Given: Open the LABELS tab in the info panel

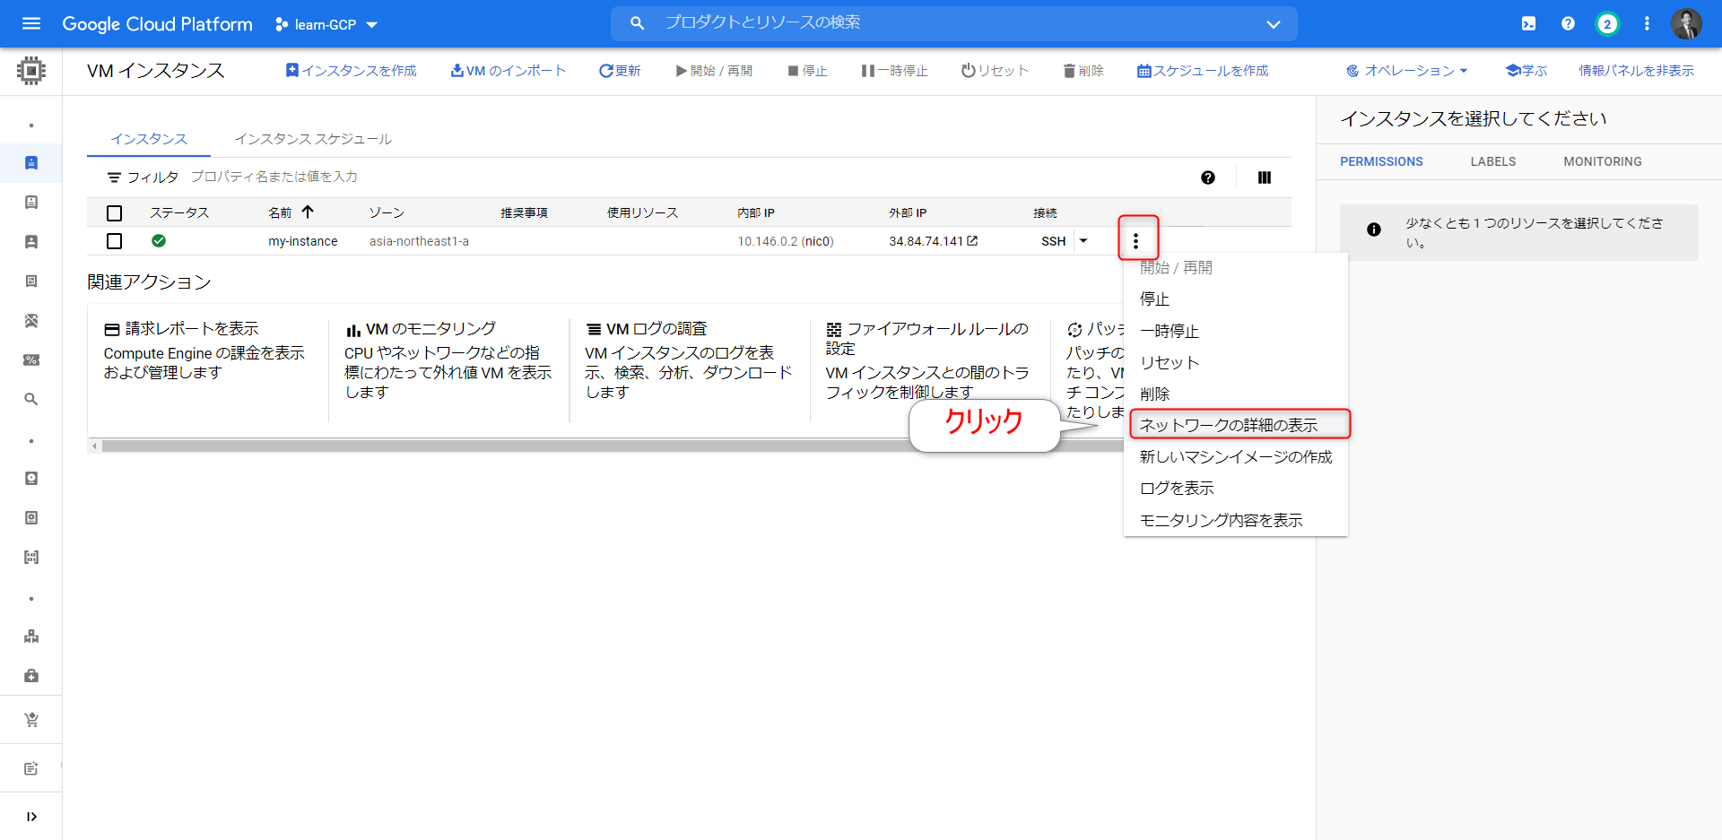Looking at the screenshot, I should (x=1493, y=161).
